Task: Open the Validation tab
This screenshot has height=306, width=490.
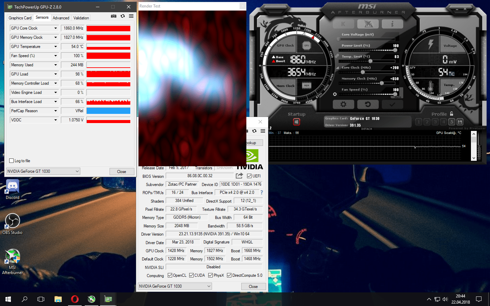Action: (81, 18)
